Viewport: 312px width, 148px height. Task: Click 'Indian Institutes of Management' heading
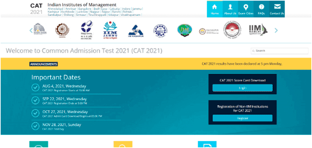[82, 5]
